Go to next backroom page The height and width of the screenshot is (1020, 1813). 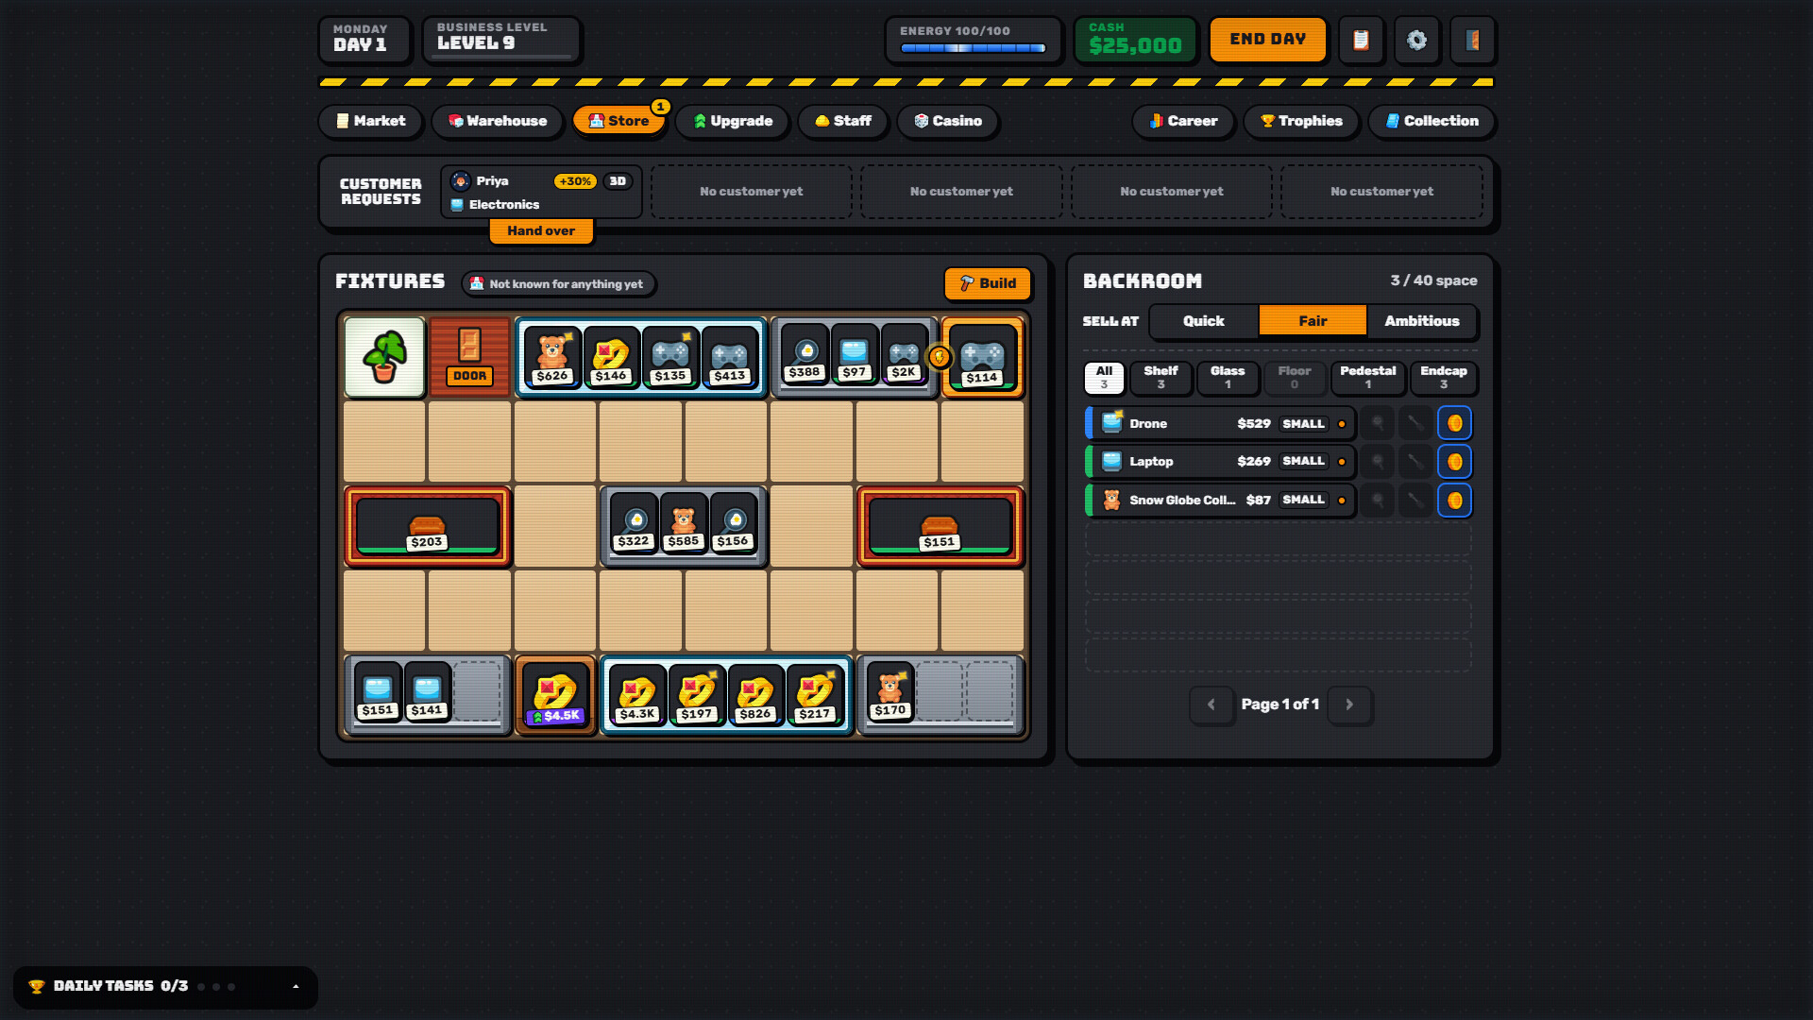(1349, 705)
